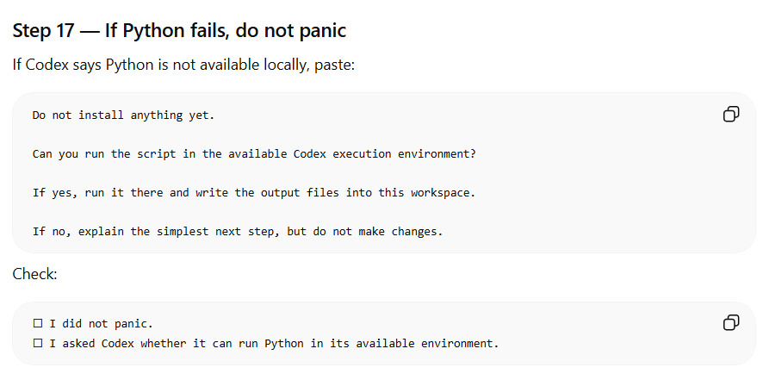Image resolution: width=769 pixels, height=380 pixels.
Task: Click 'changes.' on the prompt's last line
Action: [418, 232]
